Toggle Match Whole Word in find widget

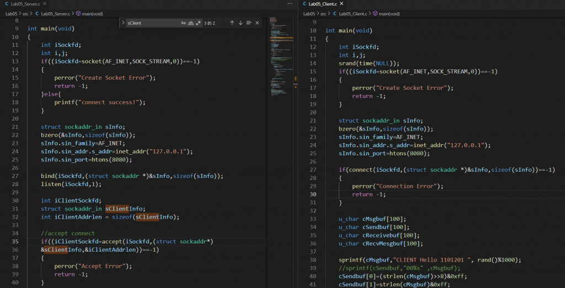[191, 23]
